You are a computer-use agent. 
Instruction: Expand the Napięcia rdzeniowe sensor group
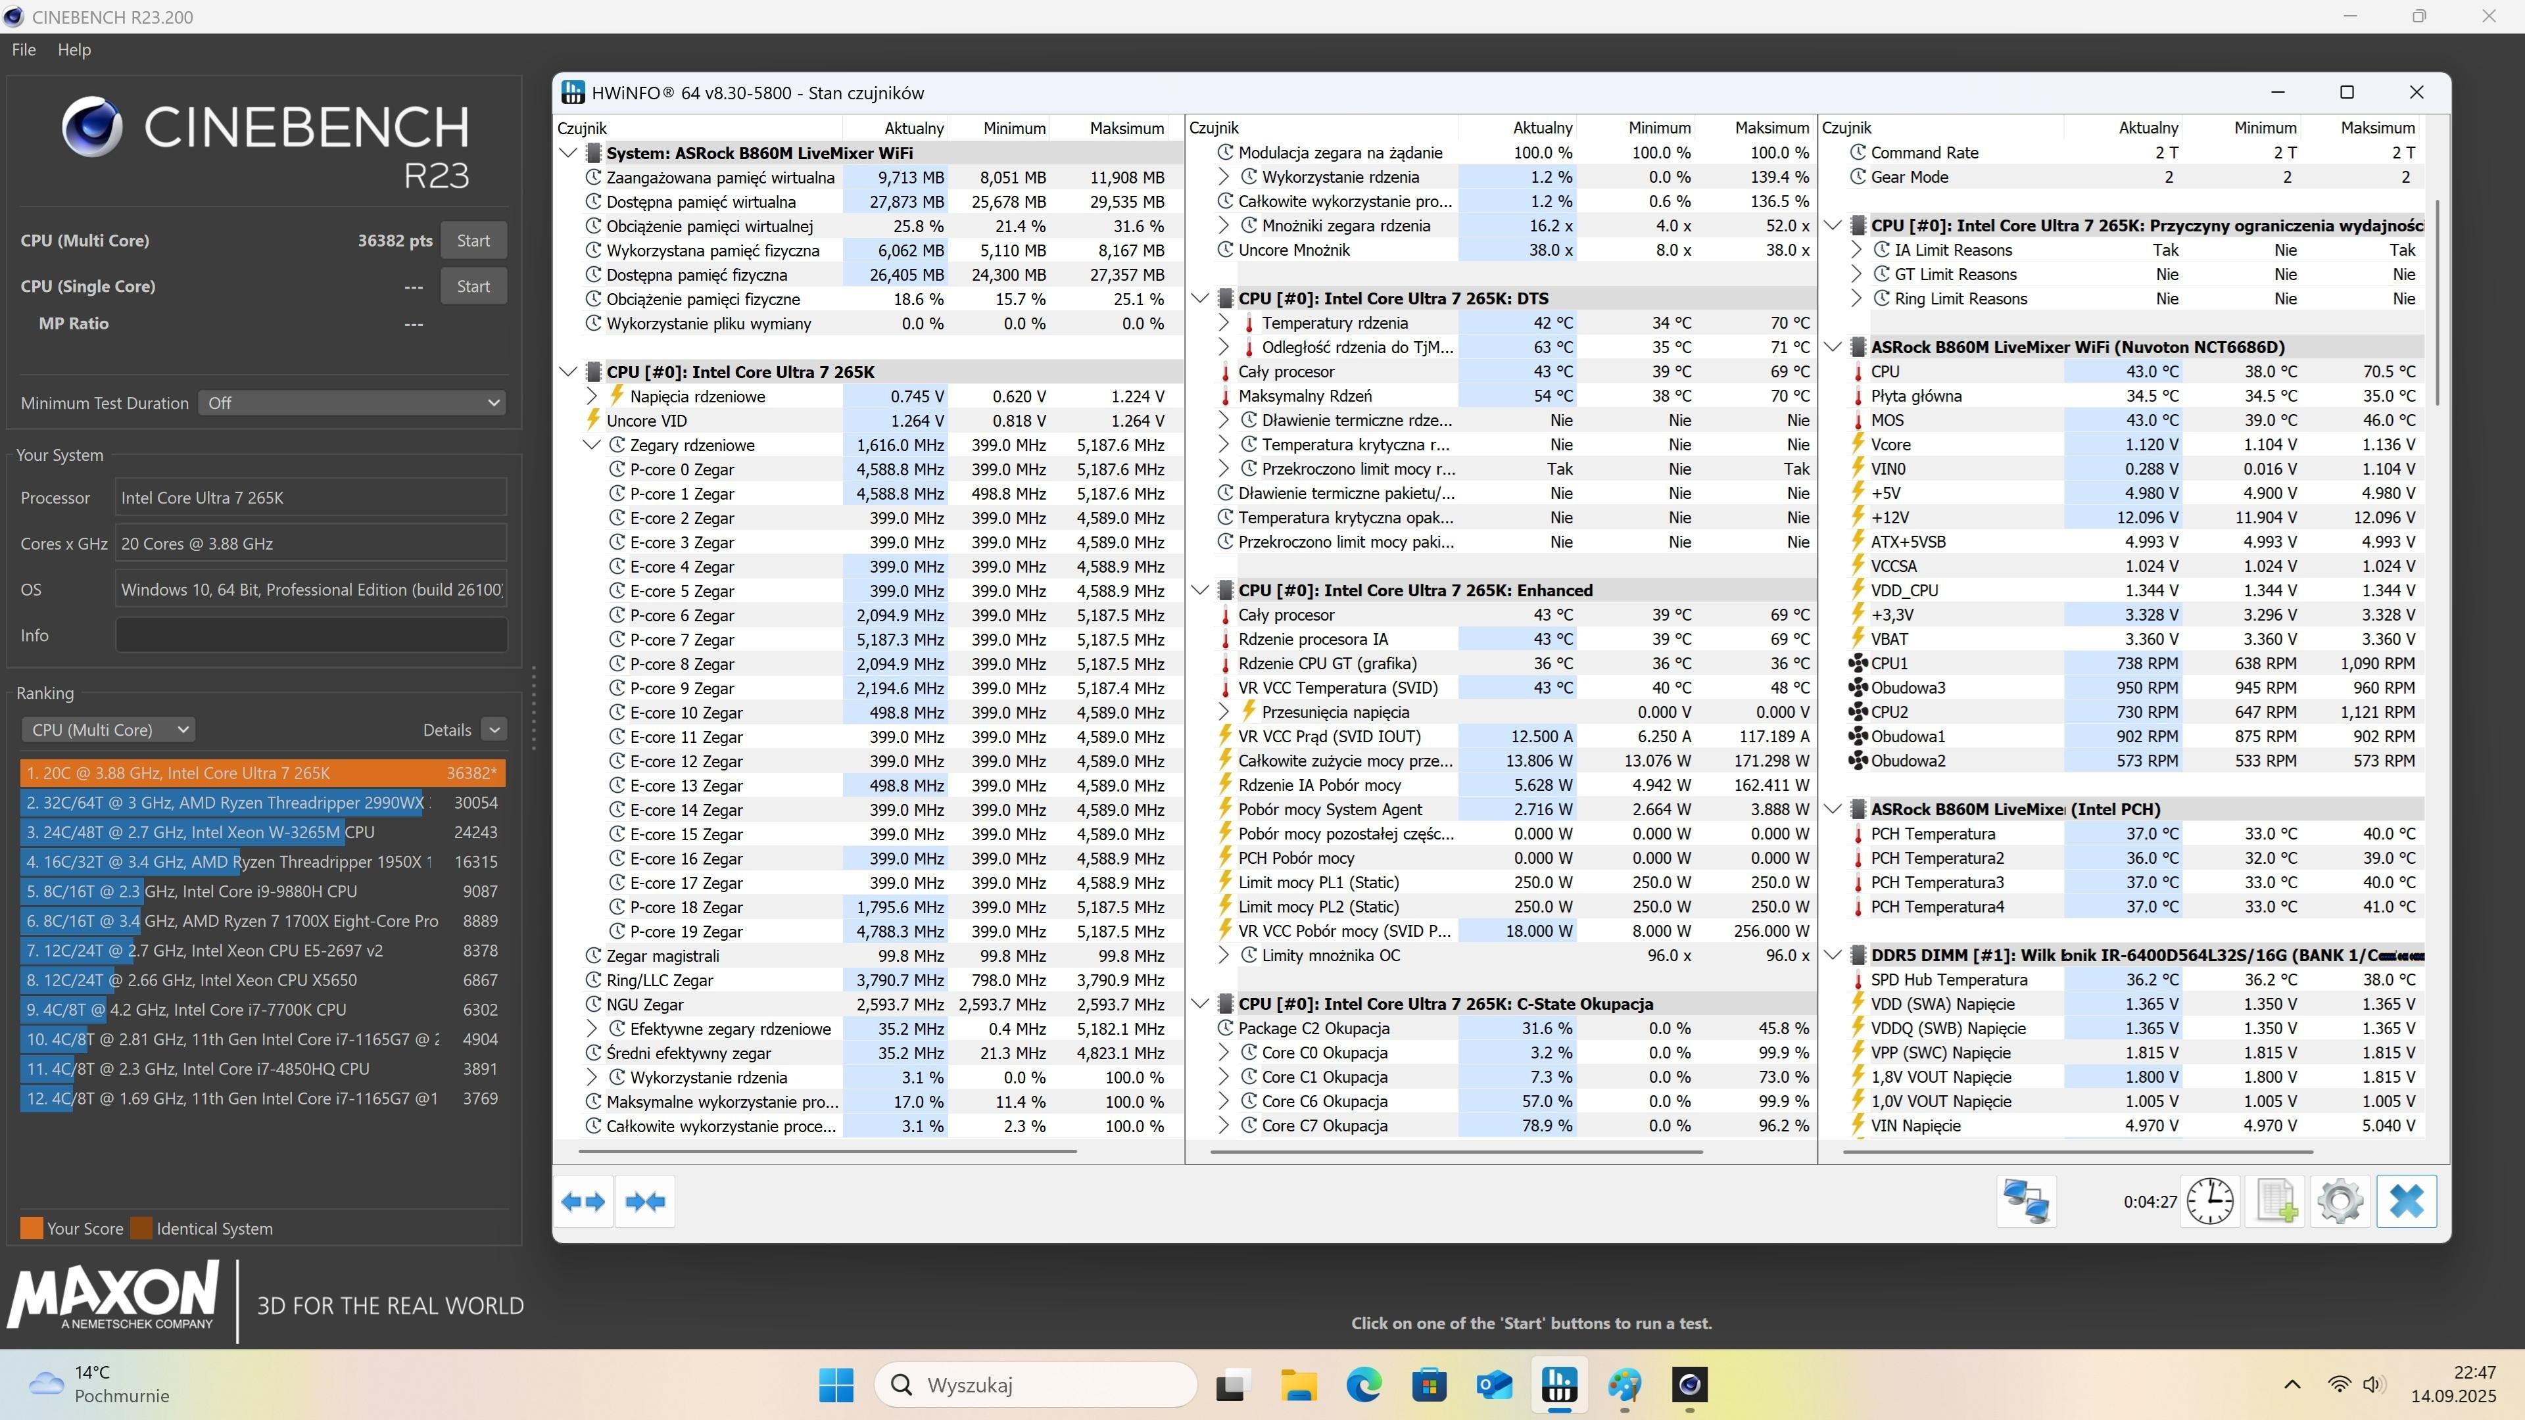592,396
